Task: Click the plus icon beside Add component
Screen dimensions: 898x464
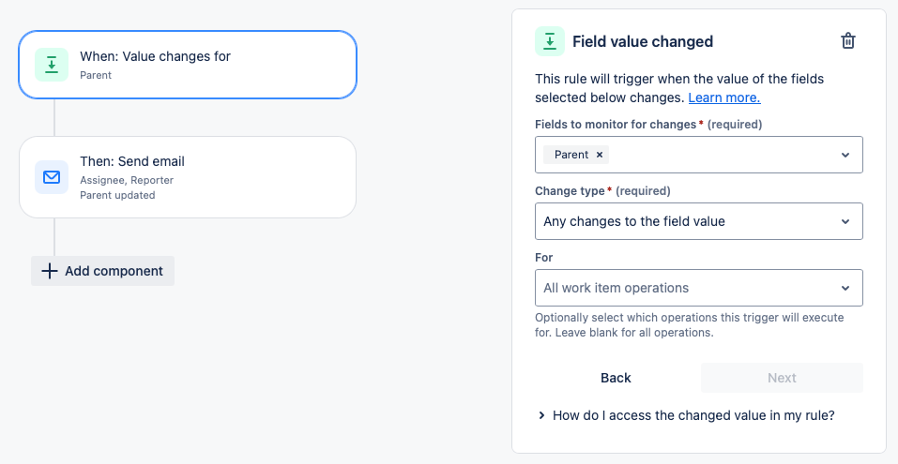Action: coord(50,271)
